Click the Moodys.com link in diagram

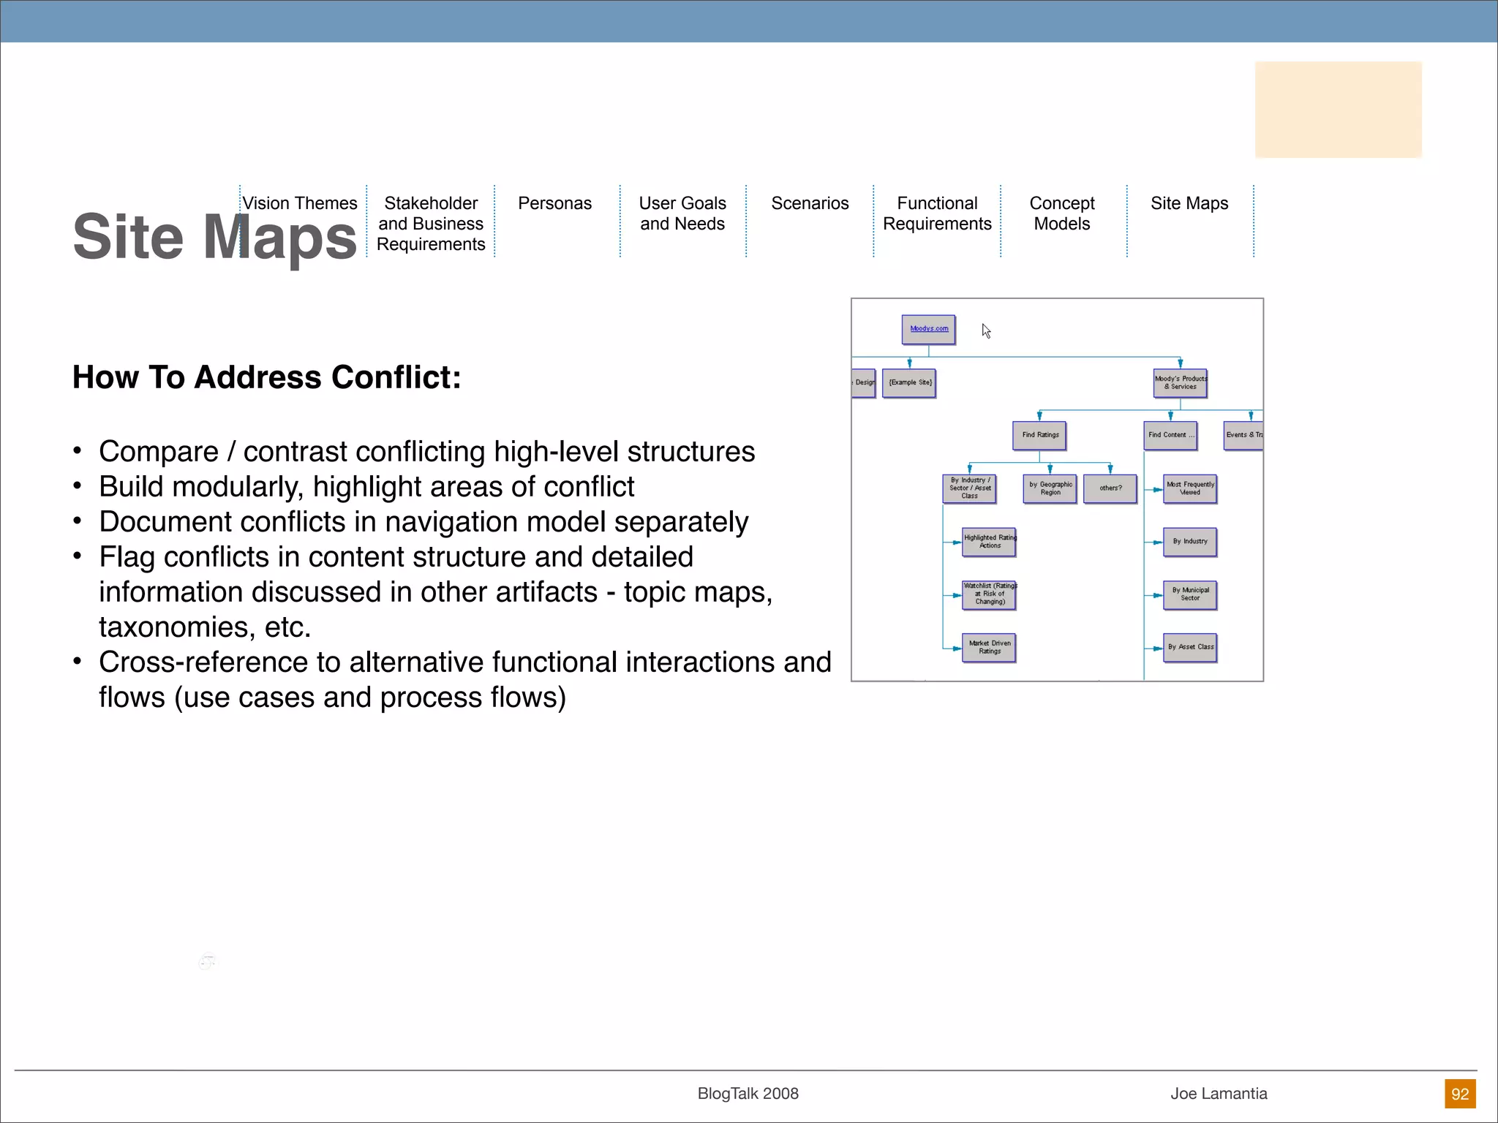929,329
